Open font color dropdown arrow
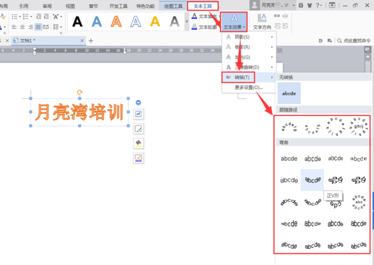Screen dimensions: 374x265 coord(4,27)
